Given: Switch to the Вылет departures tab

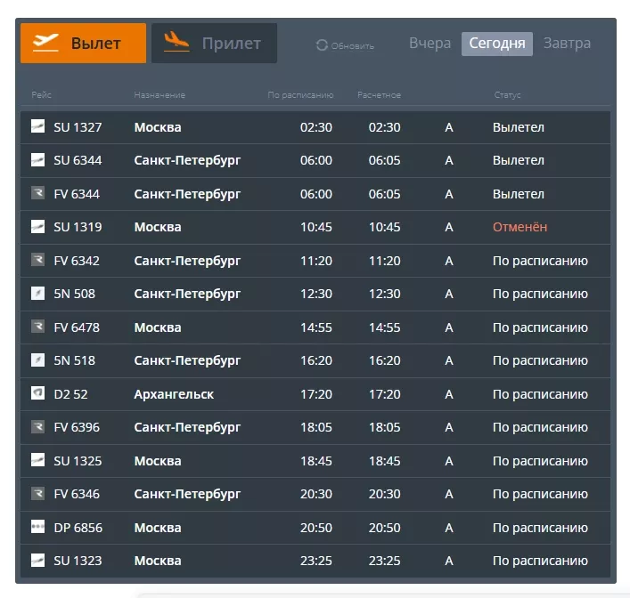Looking at the screenshot, I should click(83, 43).
